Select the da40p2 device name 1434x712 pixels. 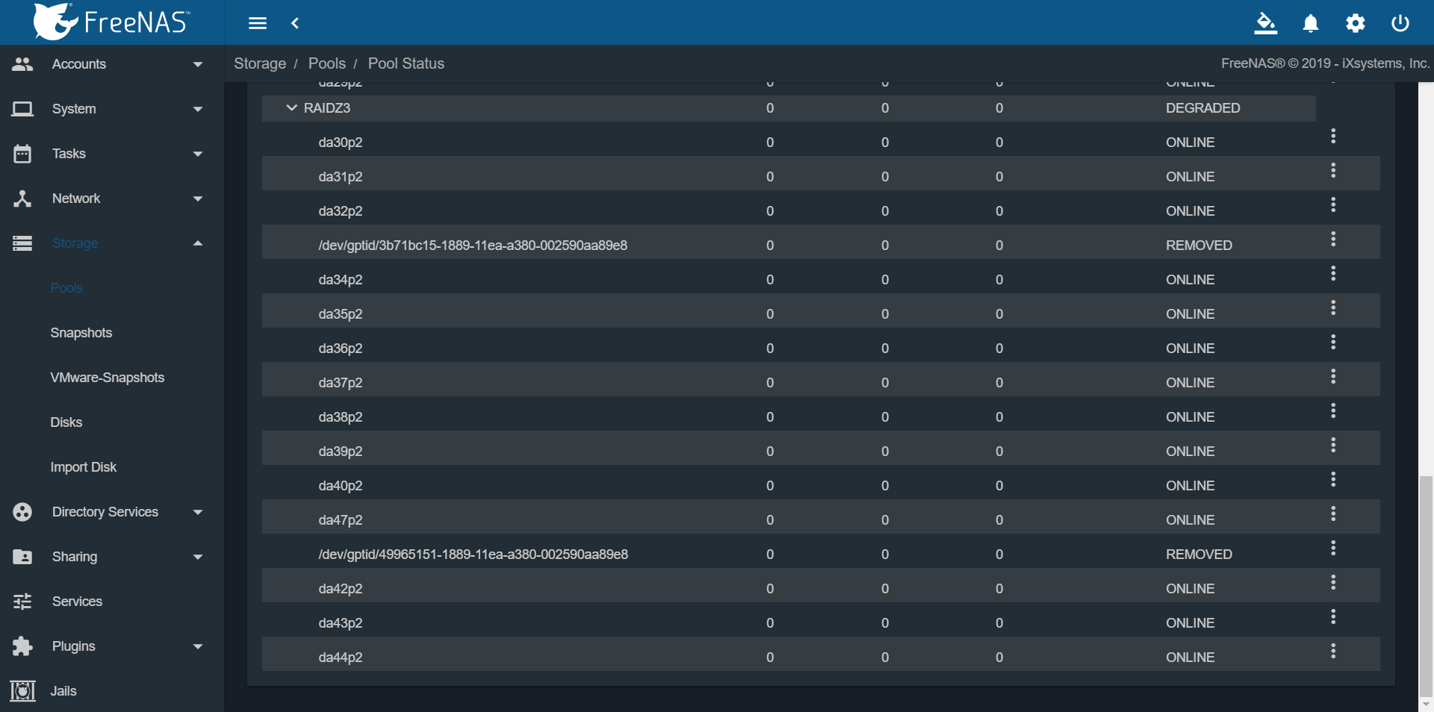[x=341, y=486]
